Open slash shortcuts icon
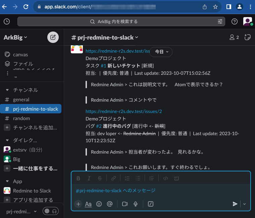Viewport: 255px width, 218px height. [x=151, y=204]
